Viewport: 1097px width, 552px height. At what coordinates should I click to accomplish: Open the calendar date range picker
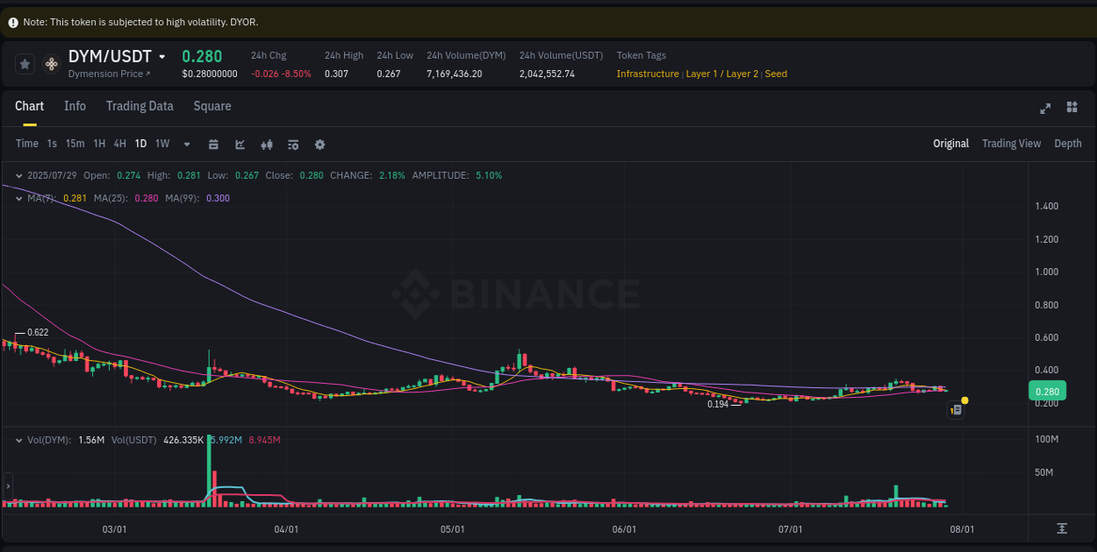coord(213,144)
